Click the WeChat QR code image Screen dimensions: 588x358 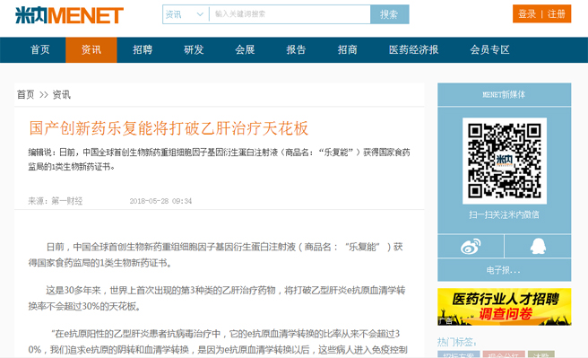point(505,161)
